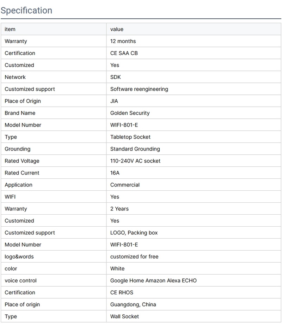This screenshot has width=282, height=325.
Task: Select the '12 months' warranty value
Action: (x=123, y=41)
